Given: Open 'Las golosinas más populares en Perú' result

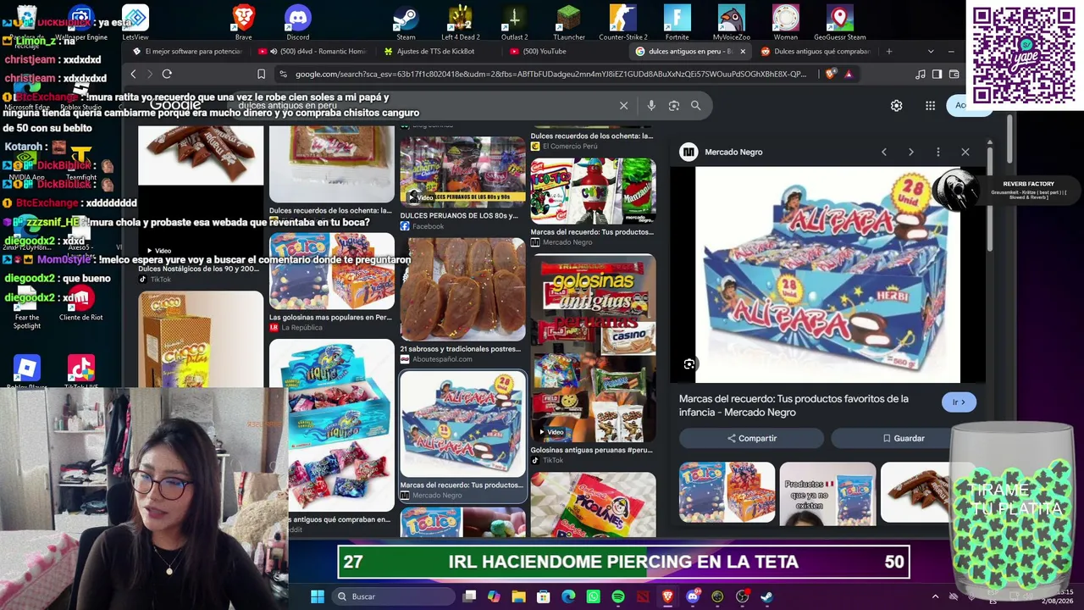Looking at the screenshot, I should pos(331,273).
